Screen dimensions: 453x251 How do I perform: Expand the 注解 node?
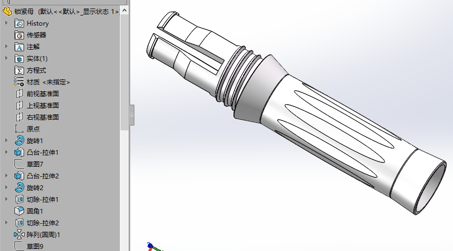click(x=6, y=46)
